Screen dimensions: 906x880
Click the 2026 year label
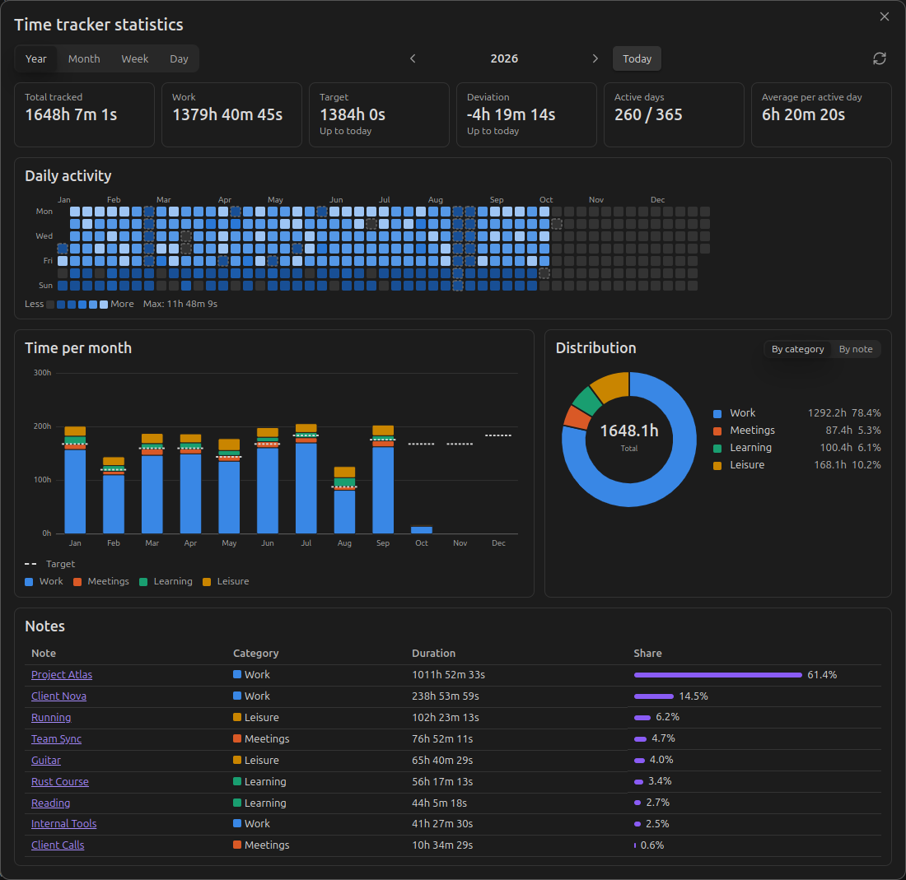coord(504,58)
